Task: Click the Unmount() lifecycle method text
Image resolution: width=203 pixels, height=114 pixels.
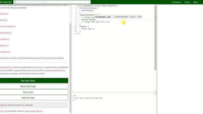Action: tap(5, 52)
